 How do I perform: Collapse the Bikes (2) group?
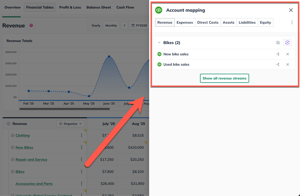point(159,43)
